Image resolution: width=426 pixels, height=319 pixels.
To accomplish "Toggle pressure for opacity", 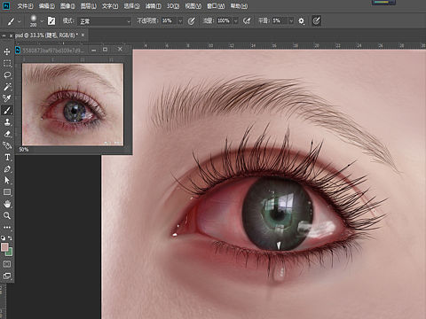I will tap(192, 21).
